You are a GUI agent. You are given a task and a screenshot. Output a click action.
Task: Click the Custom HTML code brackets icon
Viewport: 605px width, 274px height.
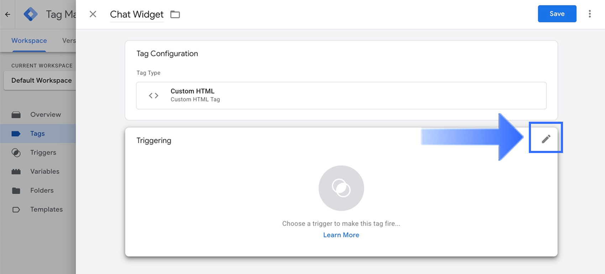pyautogui.click(x=154, y=95)
